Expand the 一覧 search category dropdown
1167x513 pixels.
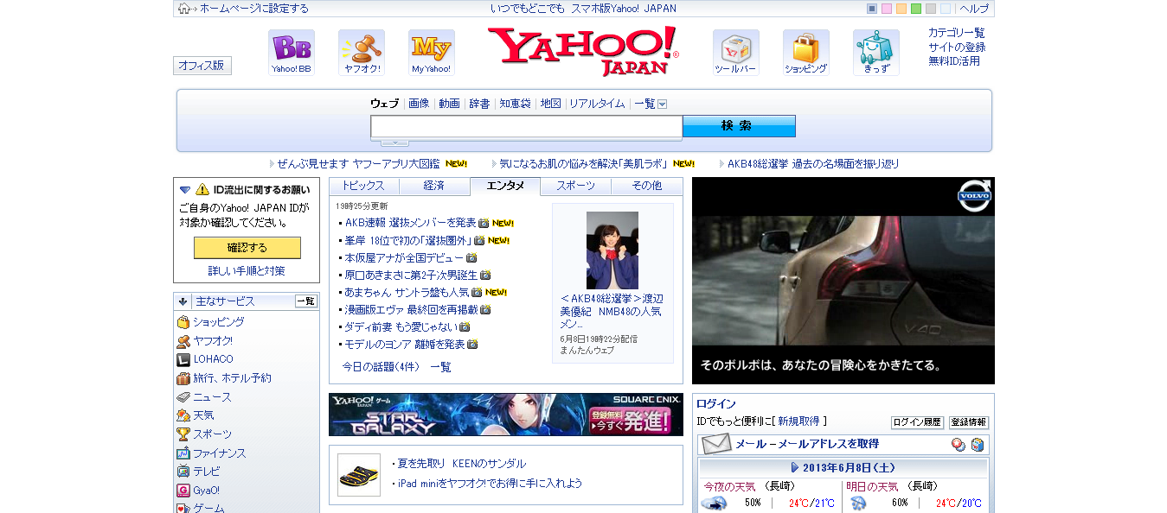[663, 104]
